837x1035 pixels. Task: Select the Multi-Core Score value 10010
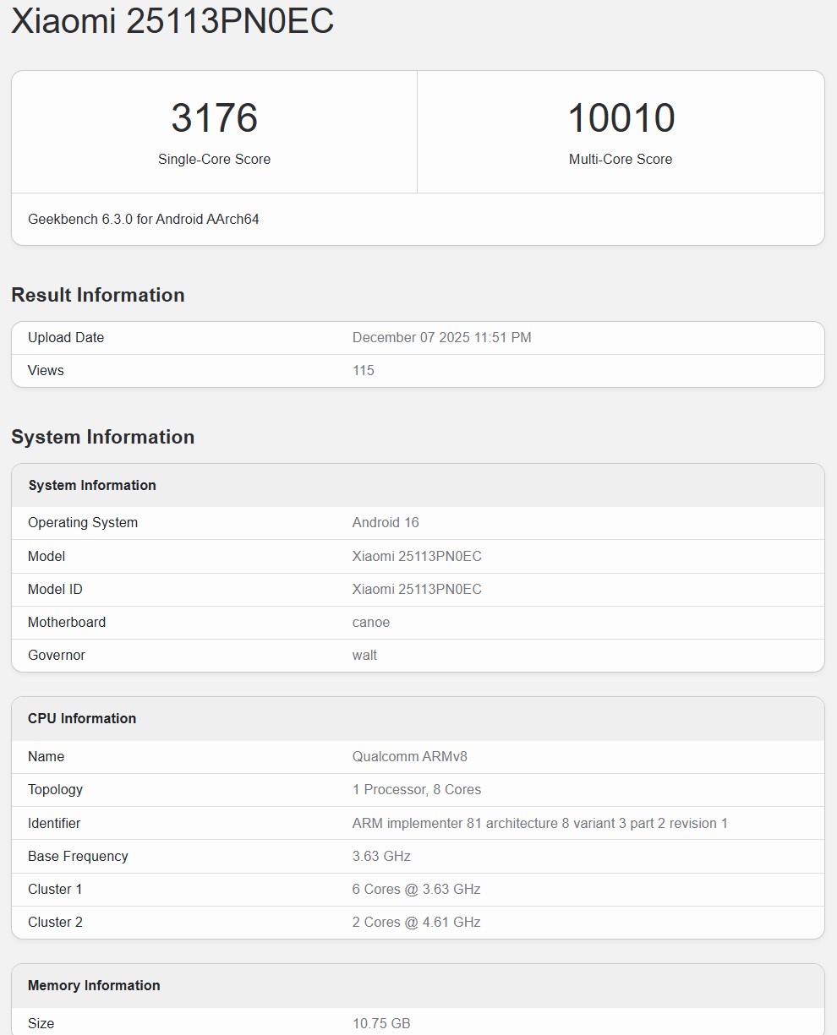pos(621,119)
